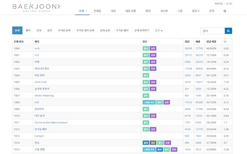247x154 pixels.
Task: Click the 검색 search input field
Action: click(213, 31)
